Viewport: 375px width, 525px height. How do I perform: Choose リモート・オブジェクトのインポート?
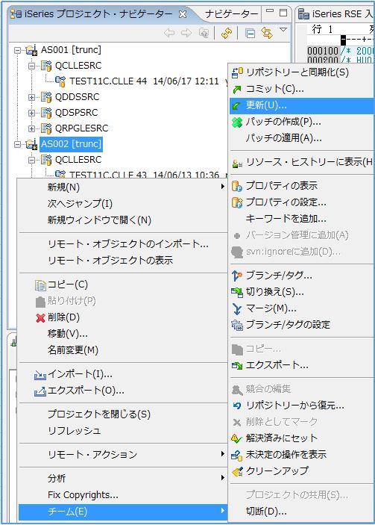click(123, 243)
